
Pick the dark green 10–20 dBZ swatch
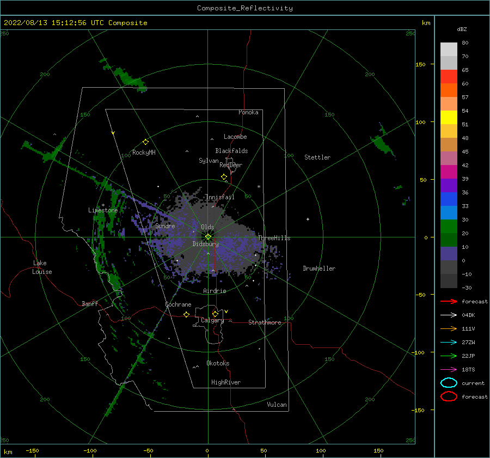pos(449,240)
